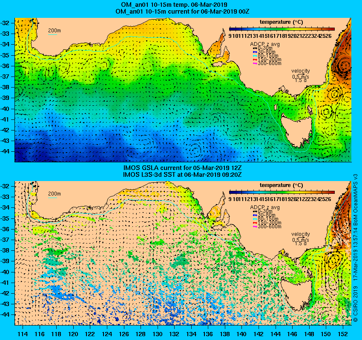Click the cyan 200m sample line in OM_an01 panel
The height and width of the screenshot is (340, 362).
click(52, 35)
